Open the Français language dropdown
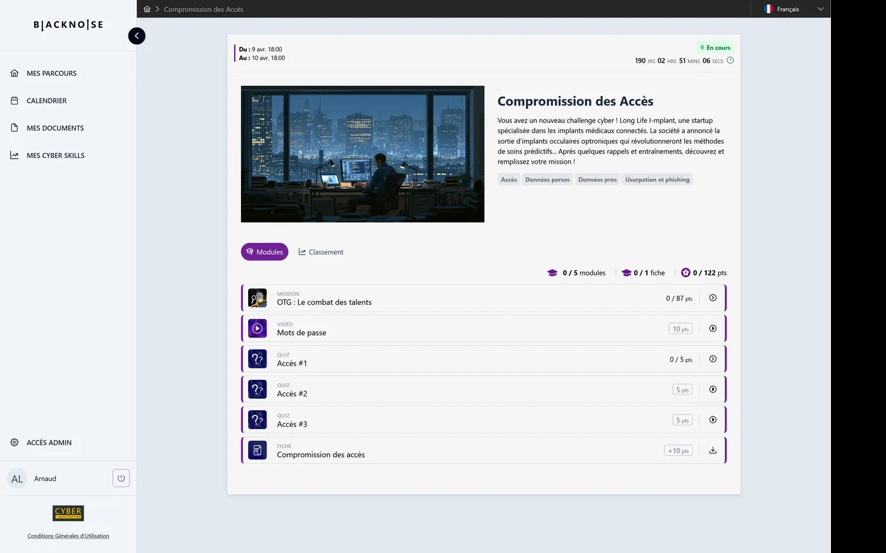 click(x=794, y=9)
